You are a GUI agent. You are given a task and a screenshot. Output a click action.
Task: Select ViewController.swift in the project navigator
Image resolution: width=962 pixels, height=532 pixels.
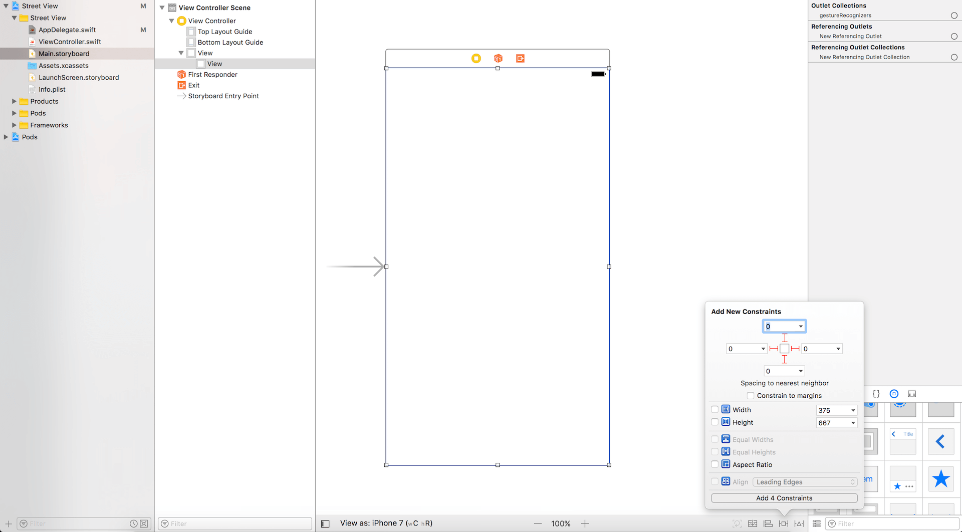[70, 42]
